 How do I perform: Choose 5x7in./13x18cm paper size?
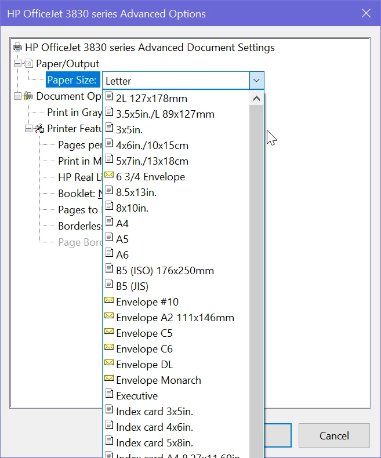click(176, 161)
